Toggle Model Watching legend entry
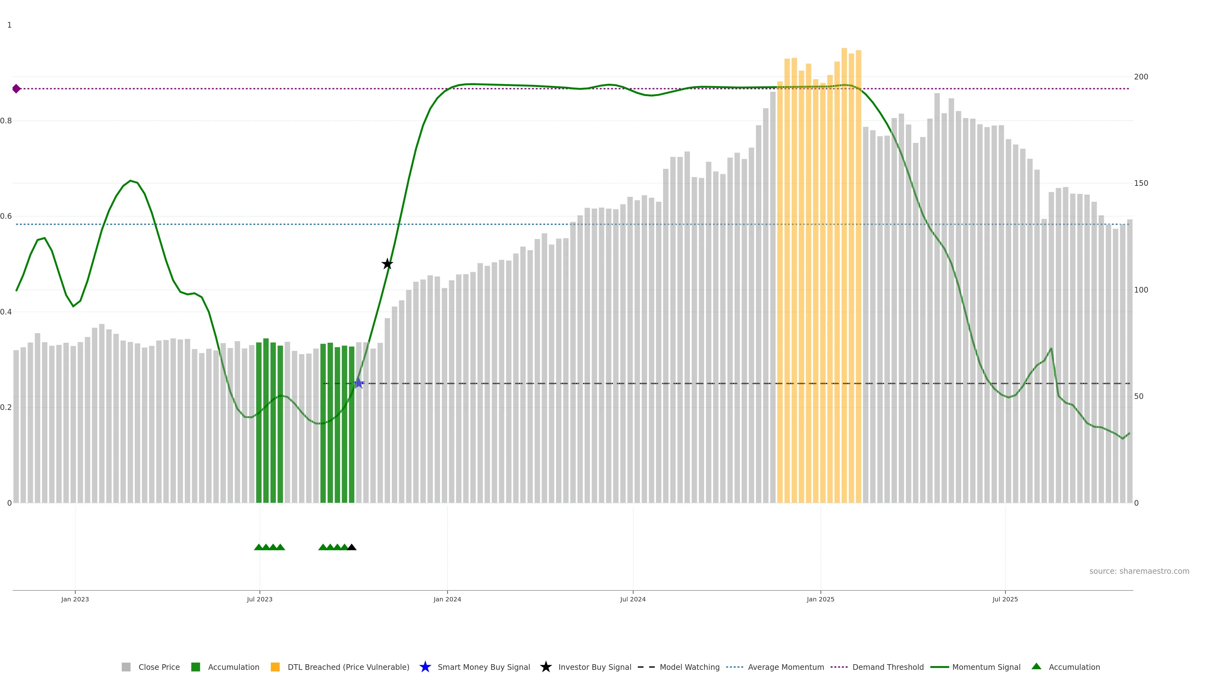Viewport: 1205px width, 678px height. [x=689, y=667]
